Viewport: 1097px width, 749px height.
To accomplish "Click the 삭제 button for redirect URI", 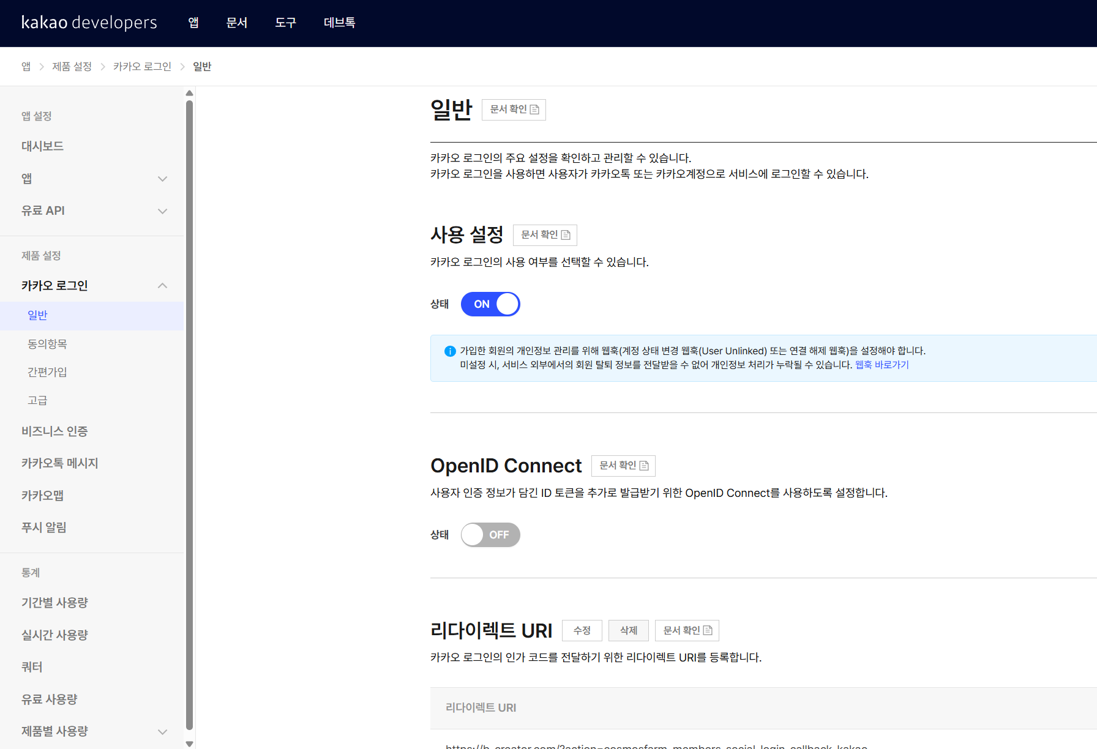I will (629, 630).
